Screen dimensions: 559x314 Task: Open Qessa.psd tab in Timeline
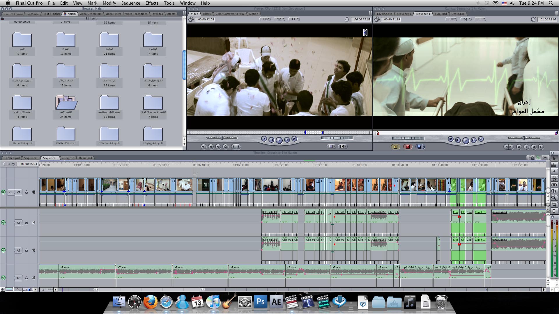click(x=85, y=158)
